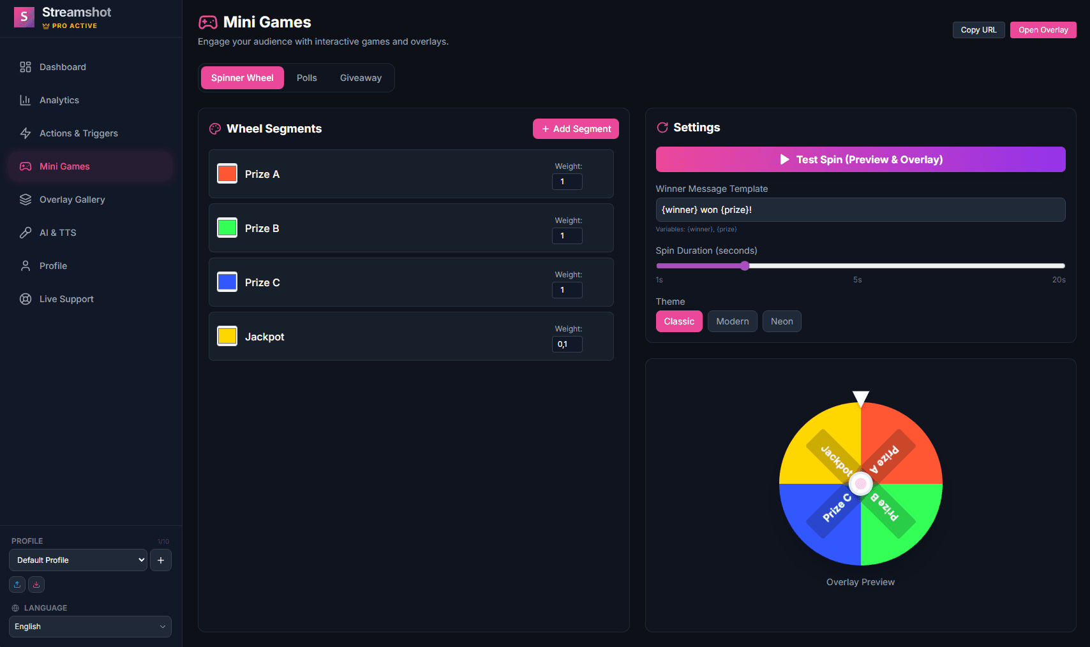The height and width of the screenshot is (647, 1090).
Task: Enable the Neon theme
Action: point(781,321)
